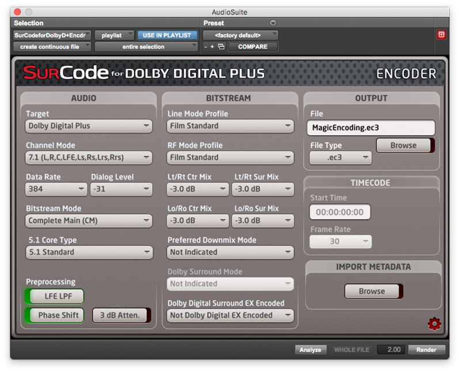Click the plus next preset button
The width and height of the screenshot is (459, 371).
point(213,47)
